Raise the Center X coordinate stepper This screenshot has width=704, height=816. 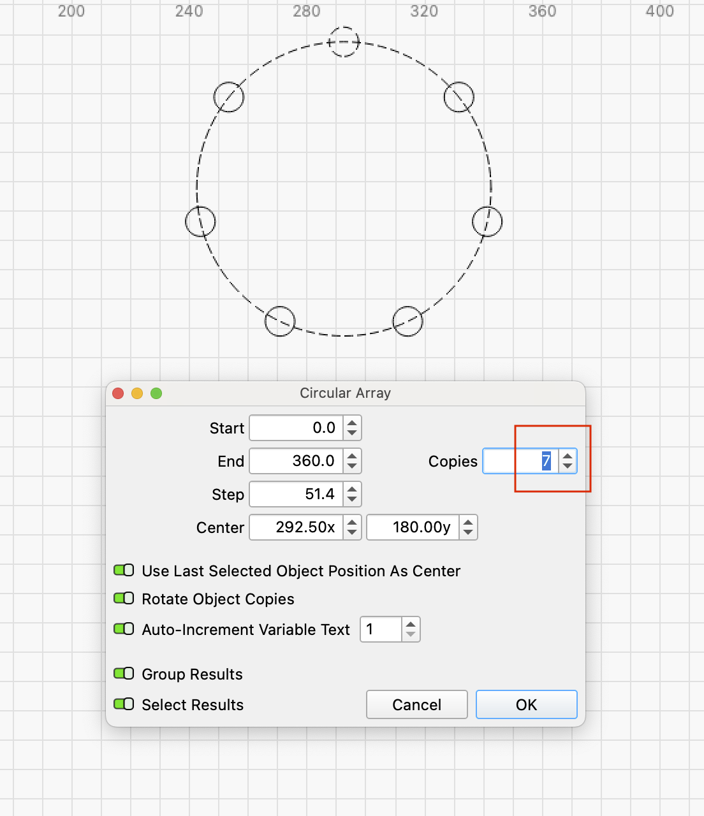pos(352,522)
